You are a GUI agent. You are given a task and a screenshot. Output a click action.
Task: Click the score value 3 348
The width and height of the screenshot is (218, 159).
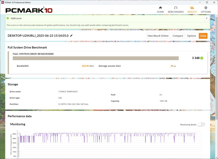pyautogui.click(x=195, y=58)
